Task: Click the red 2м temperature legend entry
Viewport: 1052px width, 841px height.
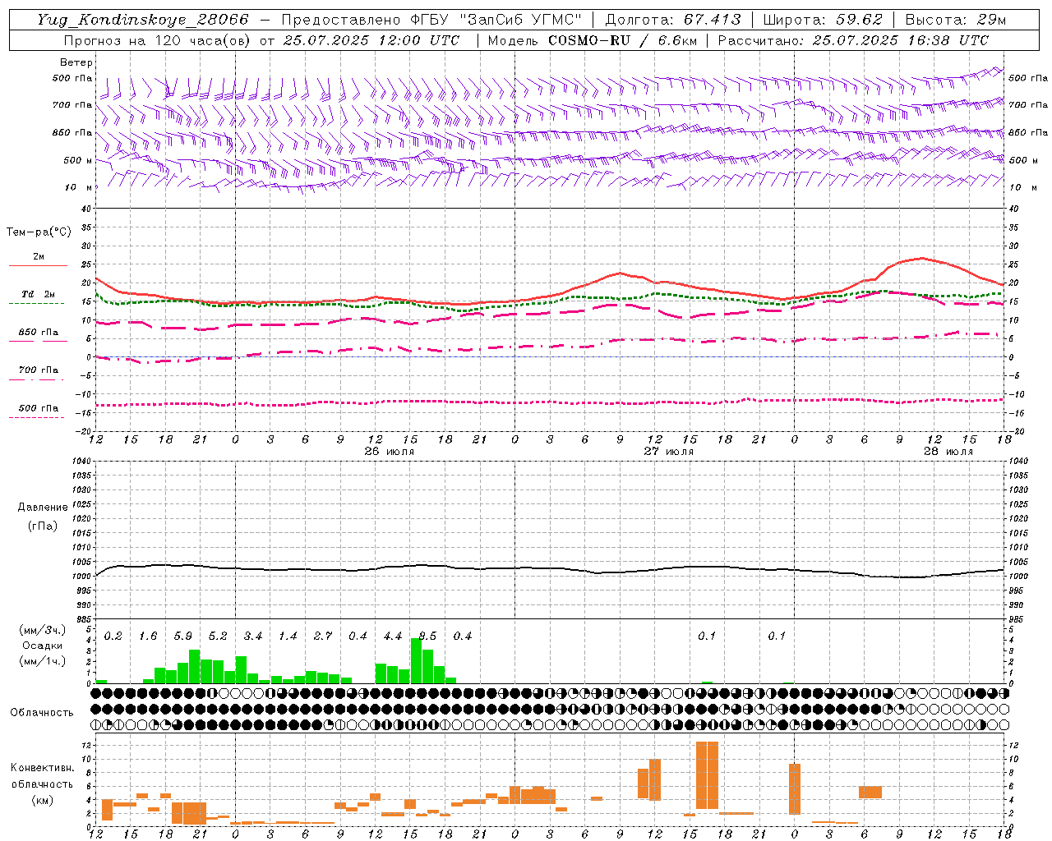Action: [38, 260]
